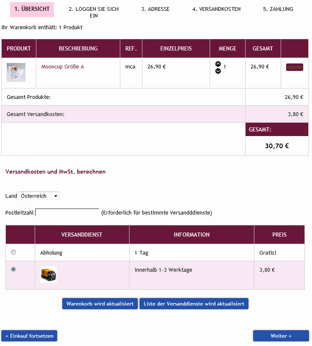
Task: Select the Abholung pickup radio button
Action: (13, 252)
